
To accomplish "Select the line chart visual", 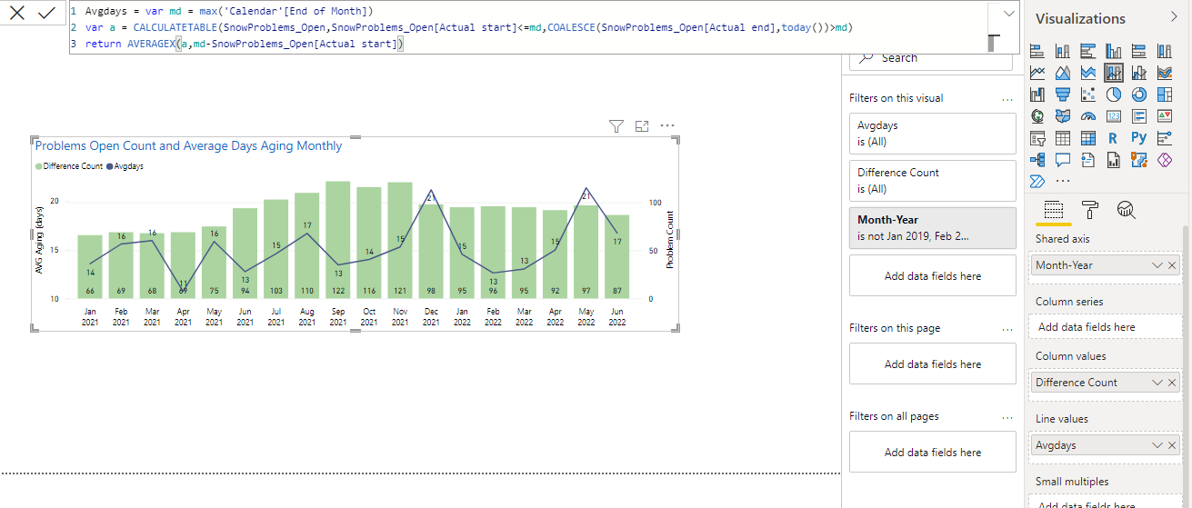I will pos(1037,73).
